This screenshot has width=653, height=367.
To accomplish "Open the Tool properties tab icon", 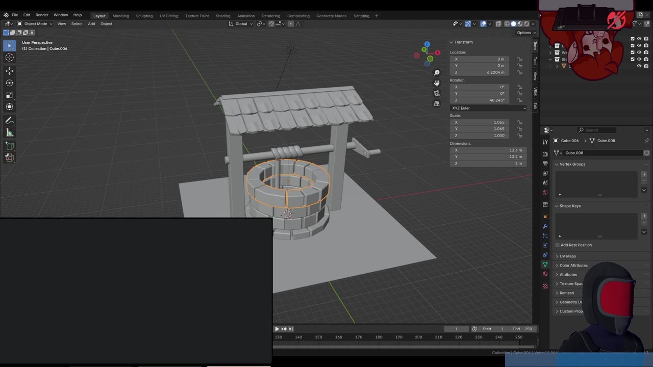I will pos(545,142).
